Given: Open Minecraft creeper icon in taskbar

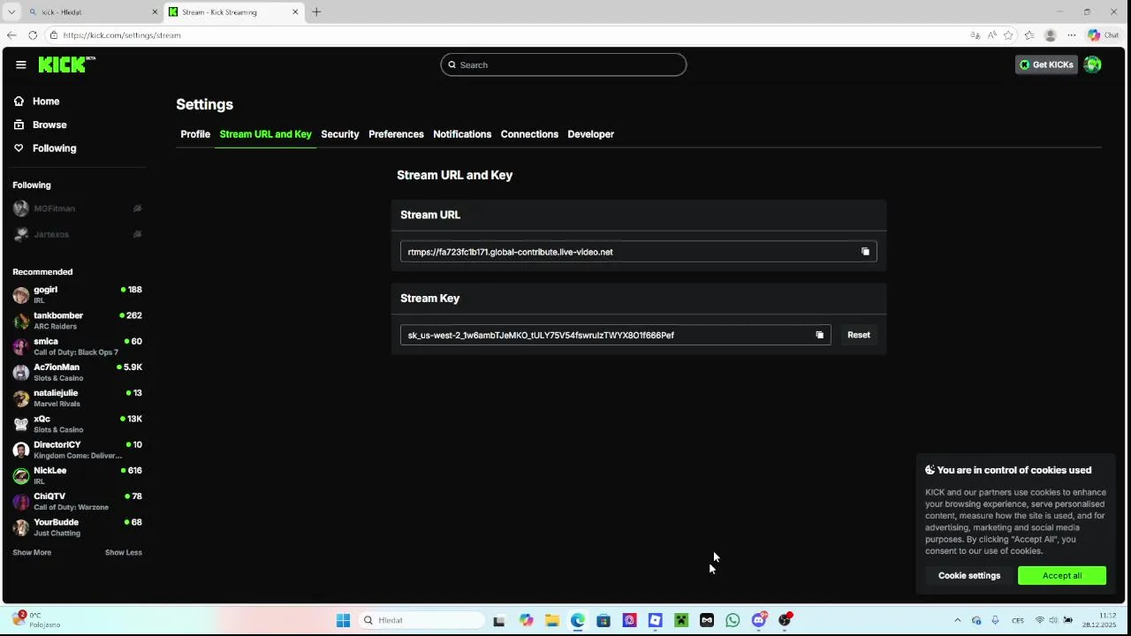Looking at the screenshot, I should (681, 620).
